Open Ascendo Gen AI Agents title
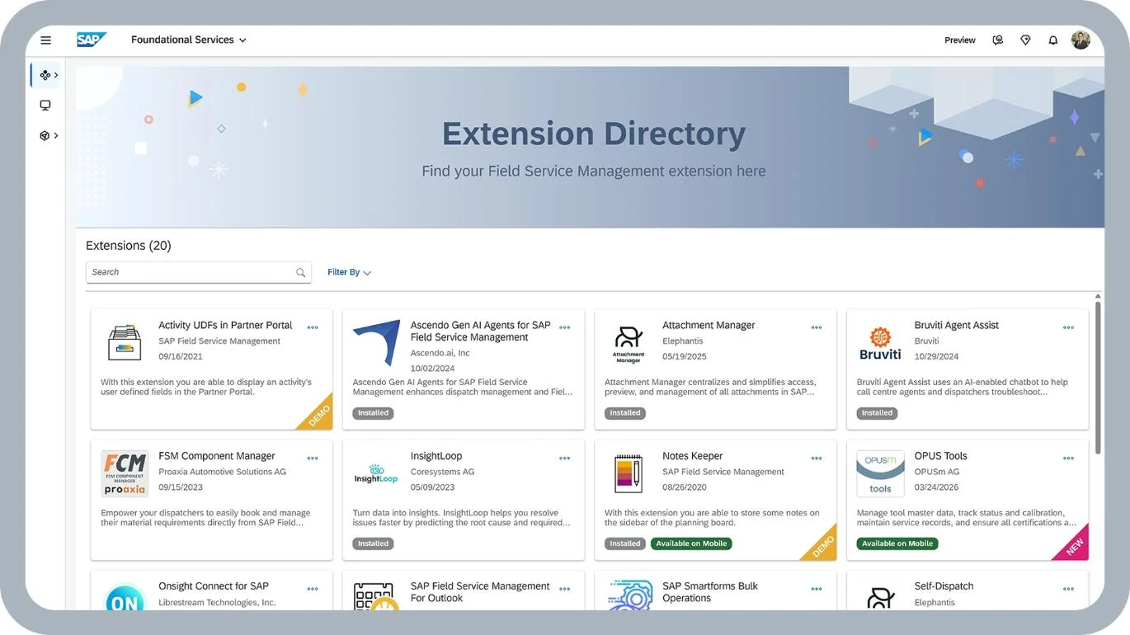The width and height of the screenshot is (1130, 635). (480, 332)
